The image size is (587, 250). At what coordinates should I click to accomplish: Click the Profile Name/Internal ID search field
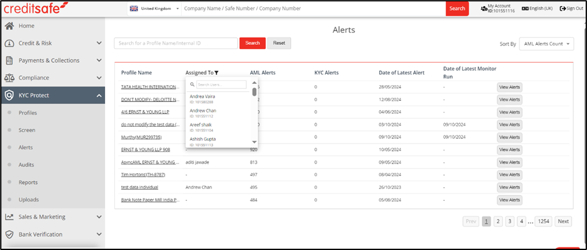[176, 44]
